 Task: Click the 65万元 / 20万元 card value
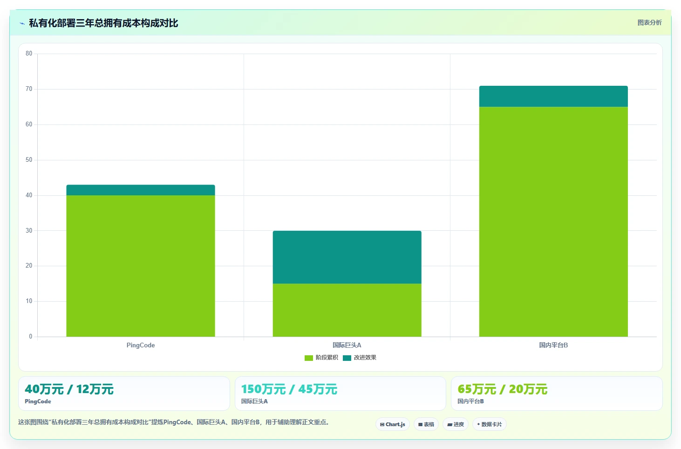503,389
